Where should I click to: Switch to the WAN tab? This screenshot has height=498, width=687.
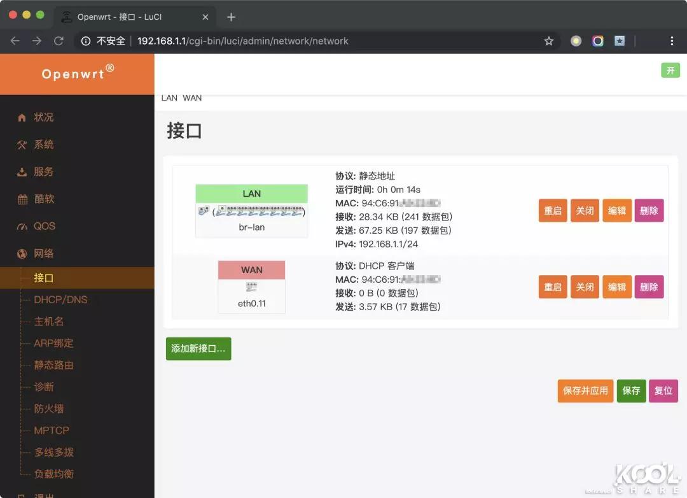191,97
